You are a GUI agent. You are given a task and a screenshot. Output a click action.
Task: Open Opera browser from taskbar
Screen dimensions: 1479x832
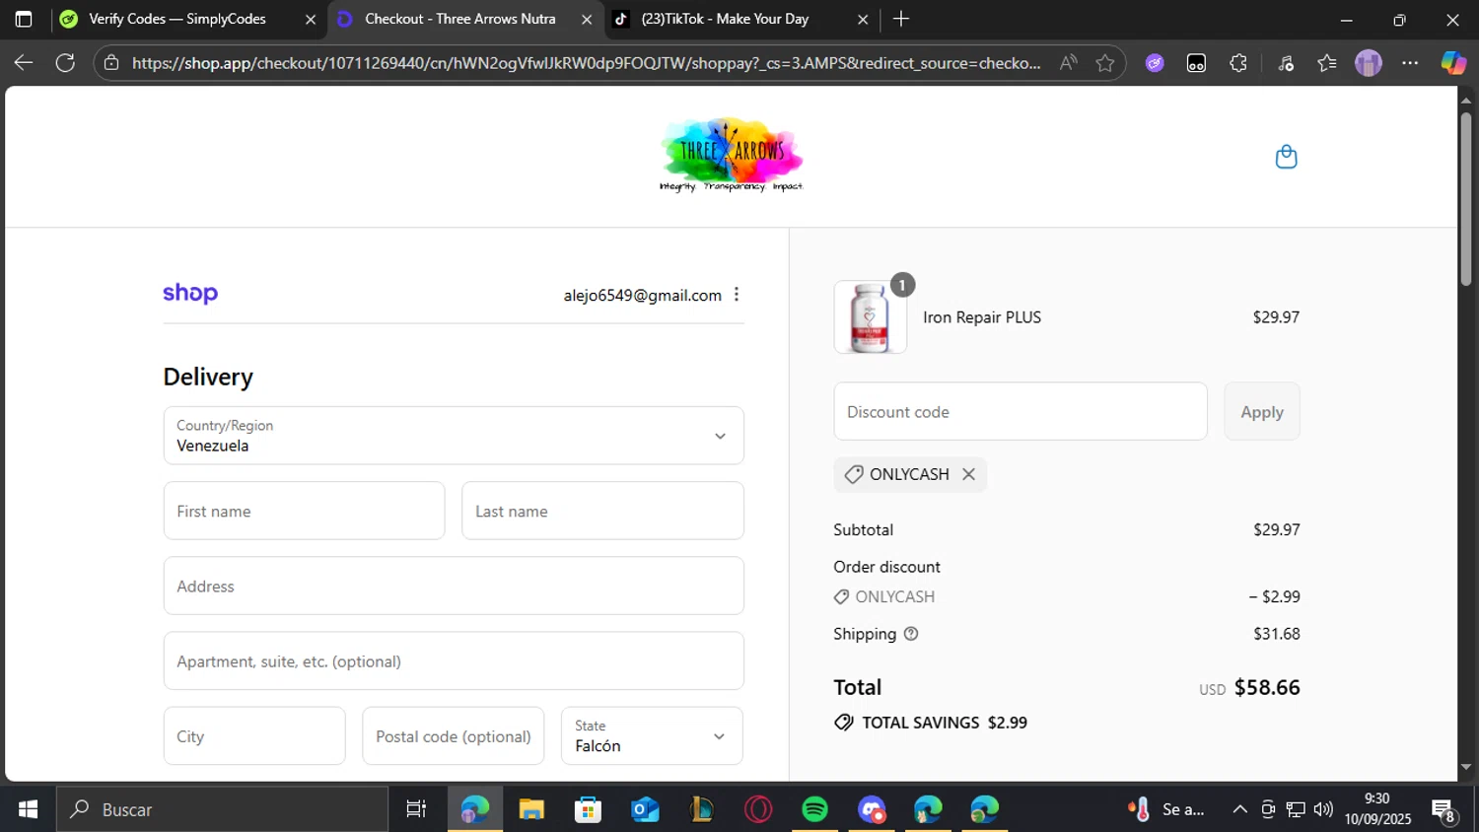(x=758, y=809)
